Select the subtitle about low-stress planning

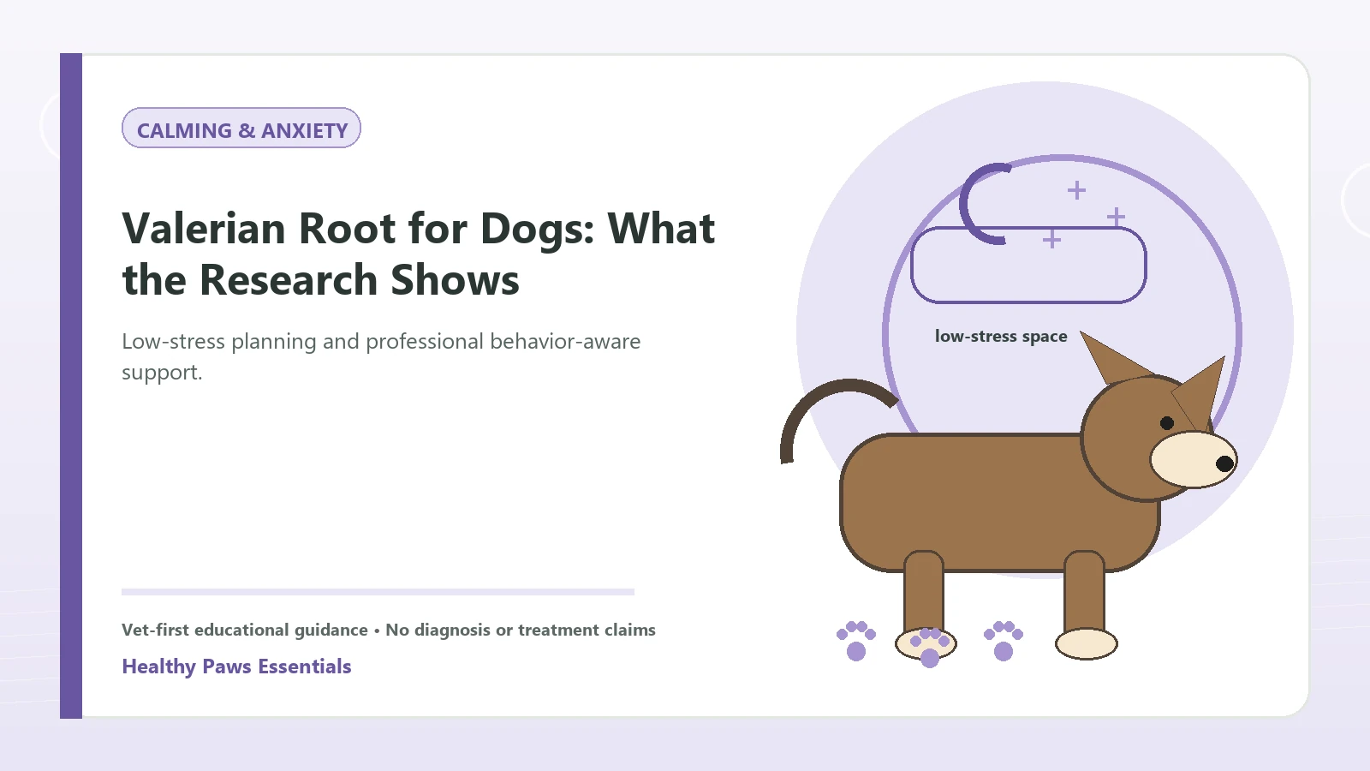click(381, 356)
